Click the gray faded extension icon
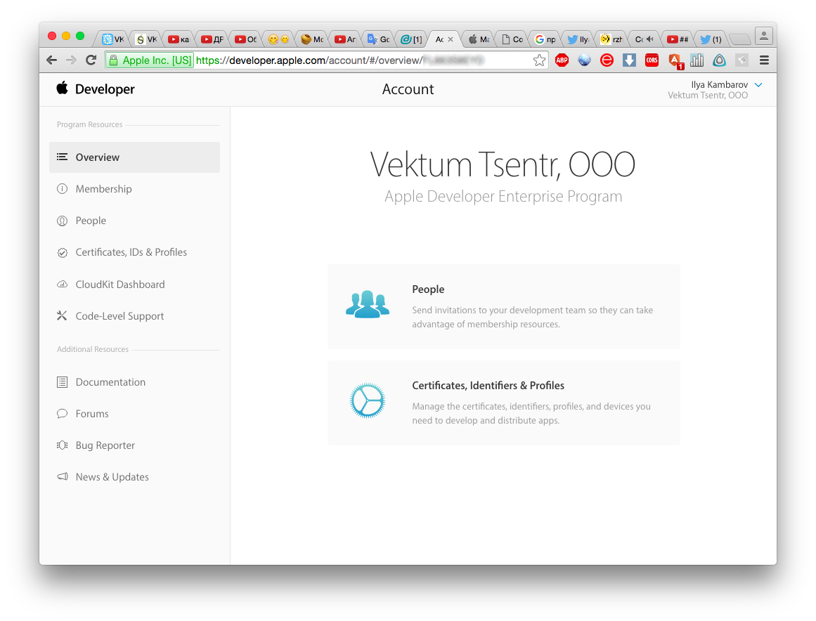 click(x=741, y=60)
